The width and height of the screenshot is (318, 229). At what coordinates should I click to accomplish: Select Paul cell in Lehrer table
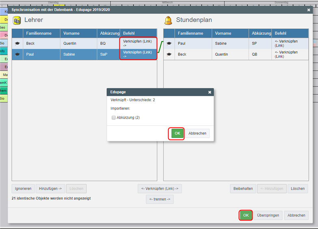[x=41, y=54]
